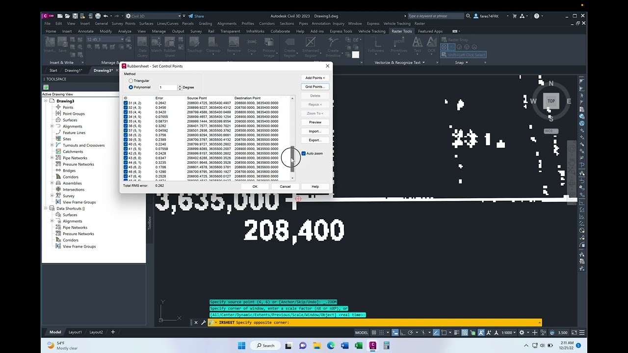628x353 pixels.
Task: Click the Raster Snap icon
Action: (x=444, y=40)
